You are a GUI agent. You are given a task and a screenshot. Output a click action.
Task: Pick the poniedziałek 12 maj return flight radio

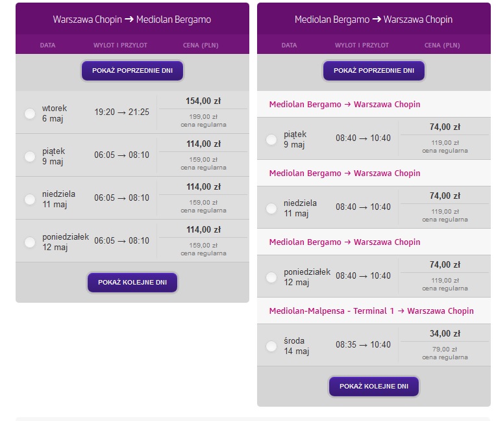coord(271,277)
